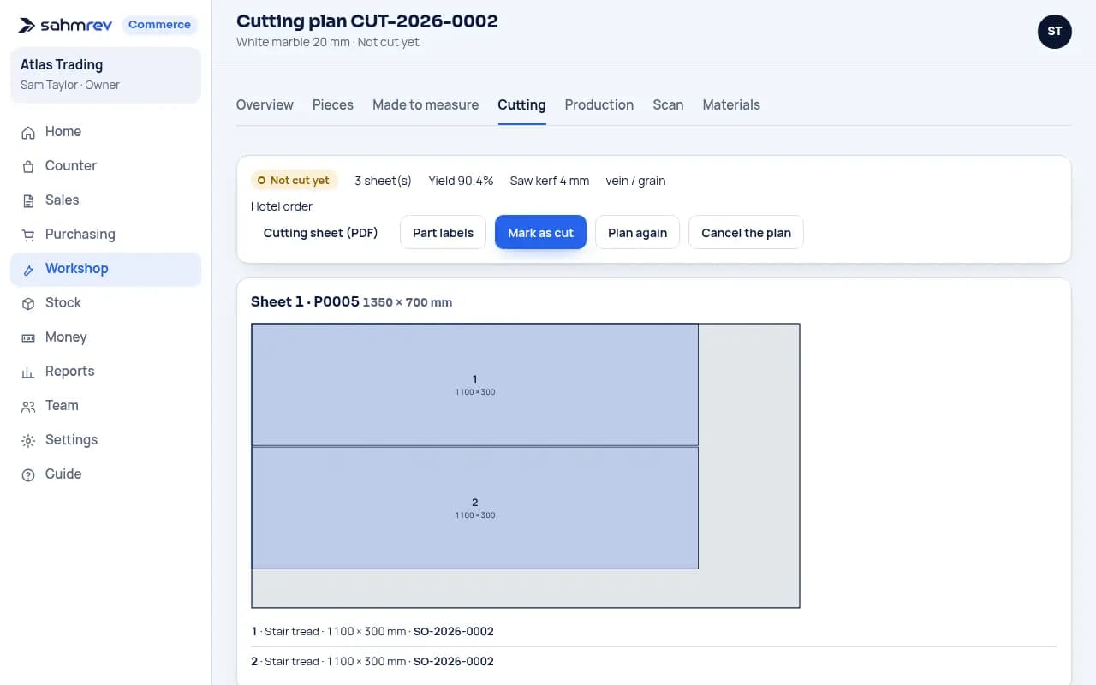Click the Stock box icon
Image resolution: width=1096 pixels, height=685 pixels.
point(28,303)
